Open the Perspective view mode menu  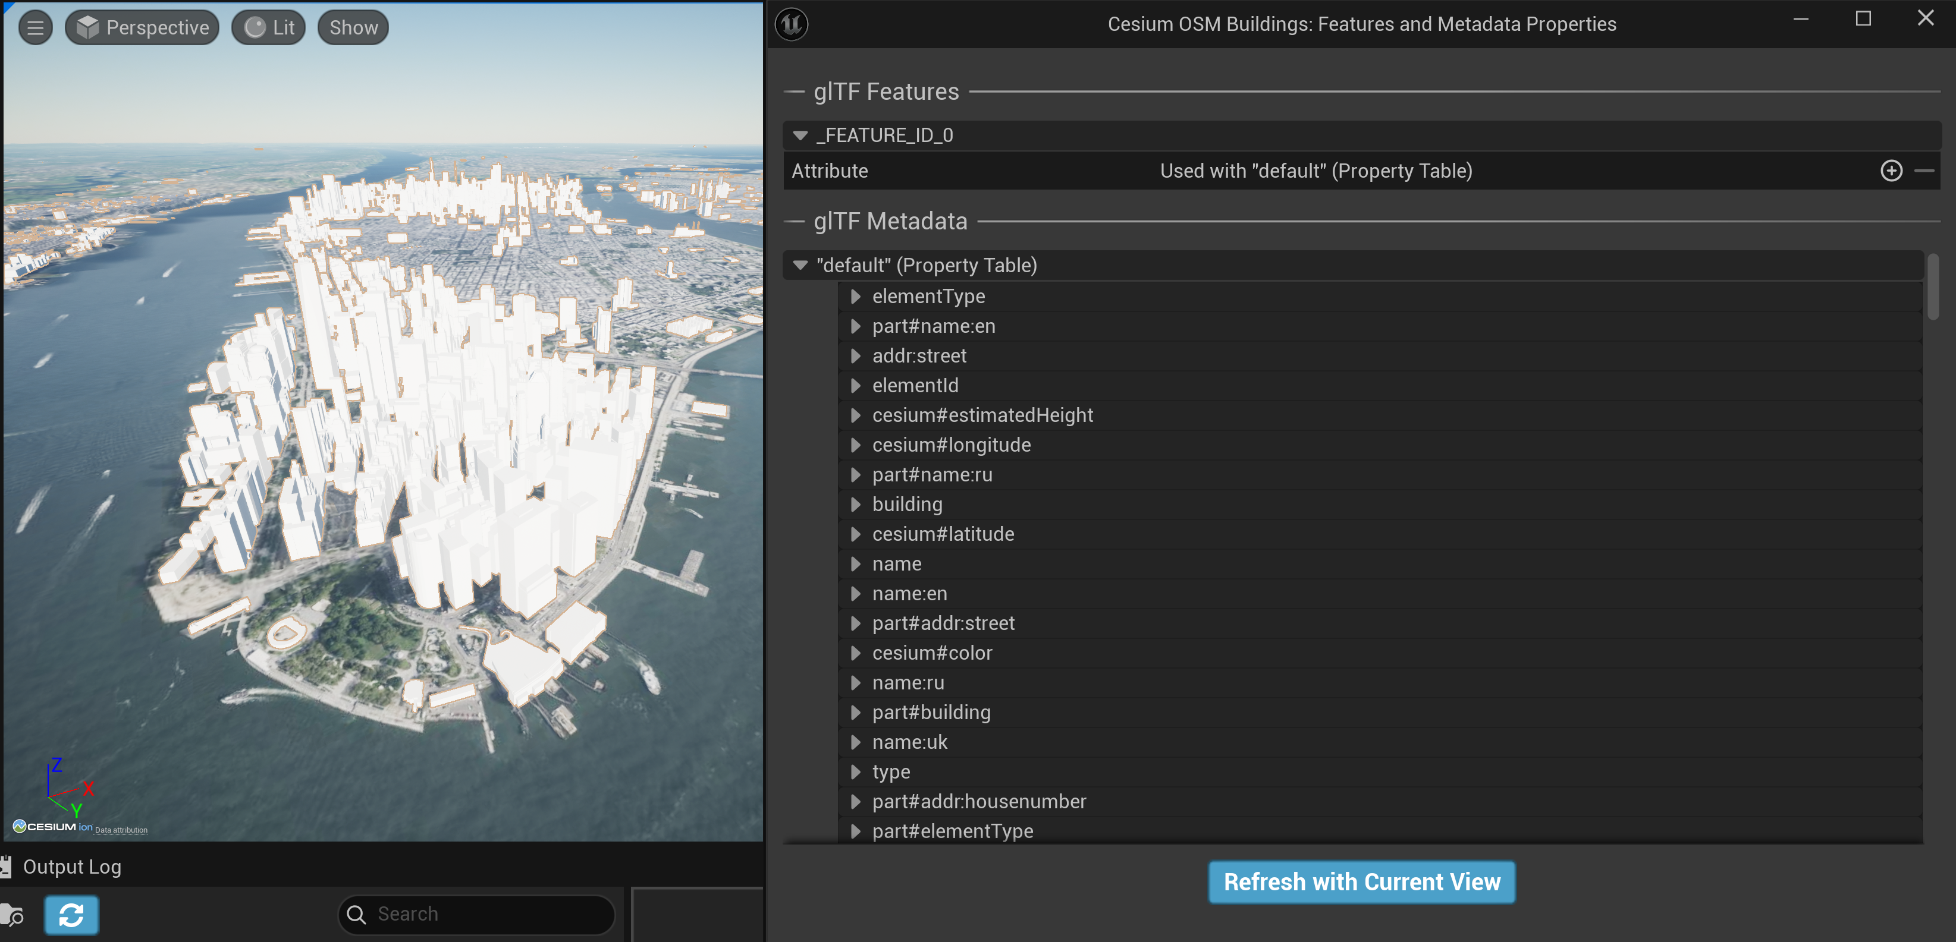pyautogui.click(x=158, y=27)
